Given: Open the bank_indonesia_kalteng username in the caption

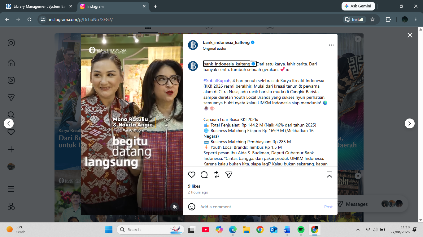Looking at the screenshot, I should (x=227, y=64).
